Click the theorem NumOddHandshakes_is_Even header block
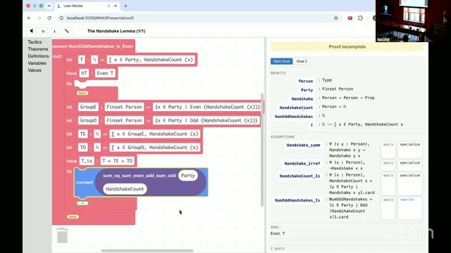 coord(93,46)
